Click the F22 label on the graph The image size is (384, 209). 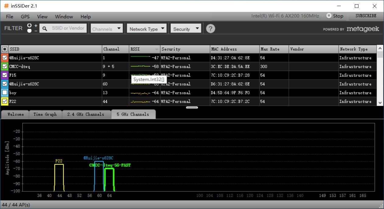(x=59, y=161)
